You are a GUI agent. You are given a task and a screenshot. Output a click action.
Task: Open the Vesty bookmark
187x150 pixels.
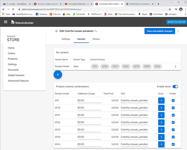tap(108, 14)
